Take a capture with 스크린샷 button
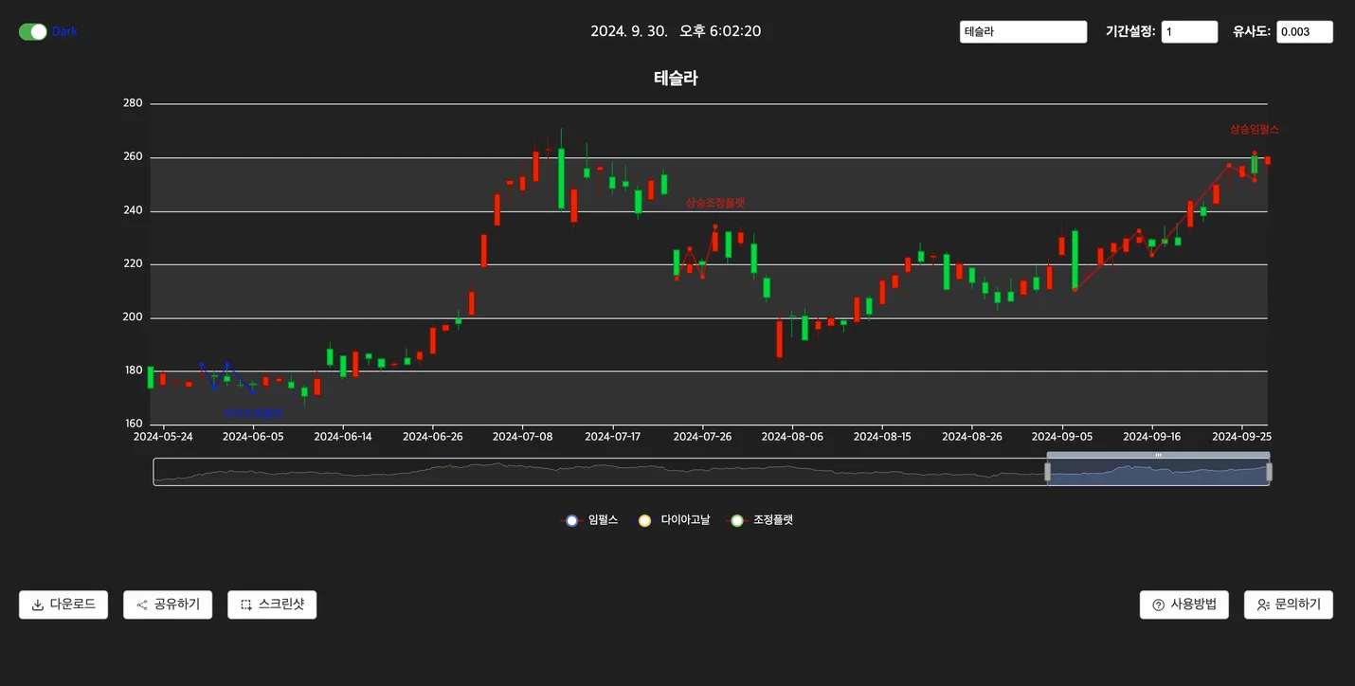Viewport: 1355px width, 686px height. pyautogui.click(x=272, y=605)
